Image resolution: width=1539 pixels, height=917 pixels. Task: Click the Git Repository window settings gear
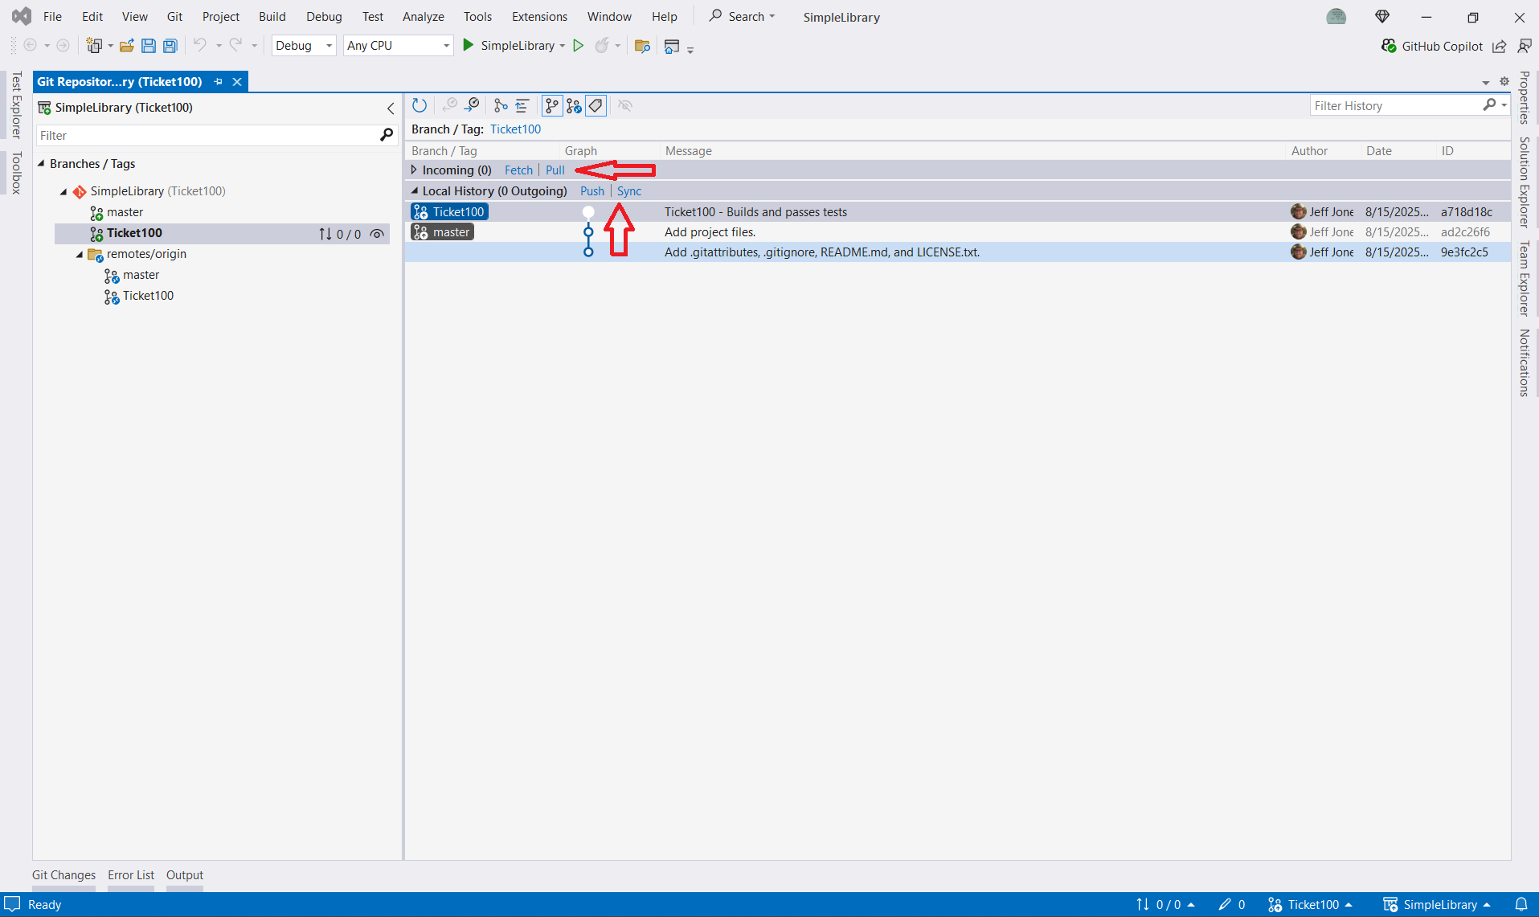[x=1504, y=81]
